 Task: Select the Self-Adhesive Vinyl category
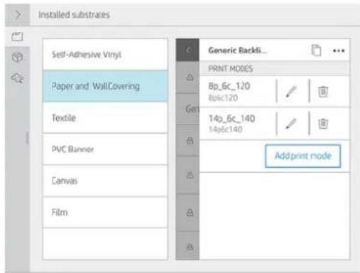coord(105,55)
